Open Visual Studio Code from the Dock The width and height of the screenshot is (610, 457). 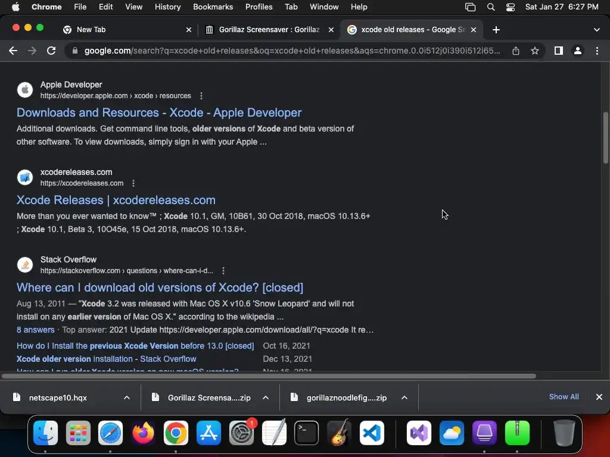pyautogui.click(x=372, y=433)
